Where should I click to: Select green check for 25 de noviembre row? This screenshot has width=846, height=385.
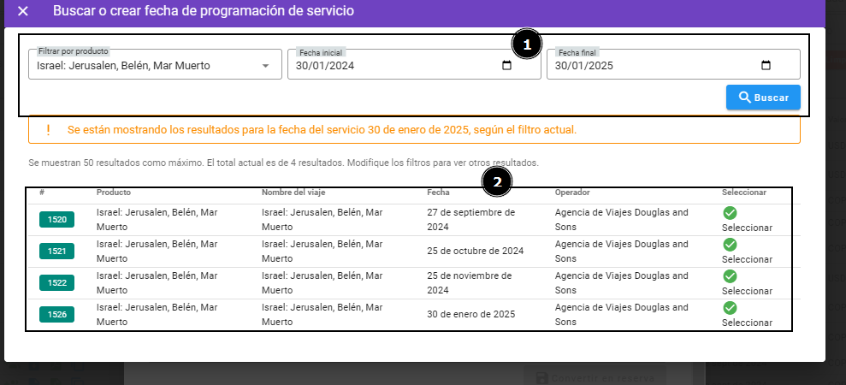730,276
